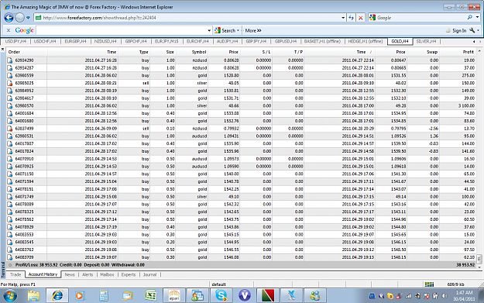This screenshot has width=484, height=303.
Task: Click the order icon for 63934290
Action: click(x=10, y=60)
